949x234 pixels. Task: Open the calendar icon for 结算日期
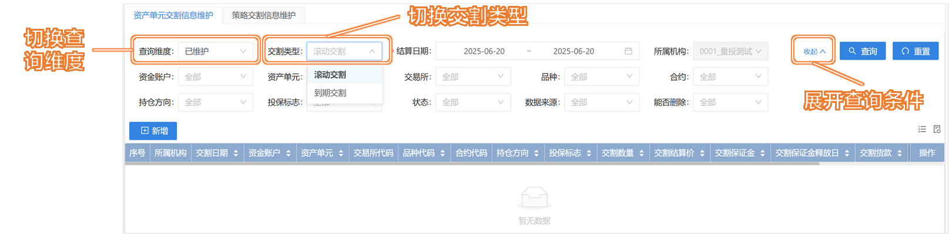click(628, 51)
